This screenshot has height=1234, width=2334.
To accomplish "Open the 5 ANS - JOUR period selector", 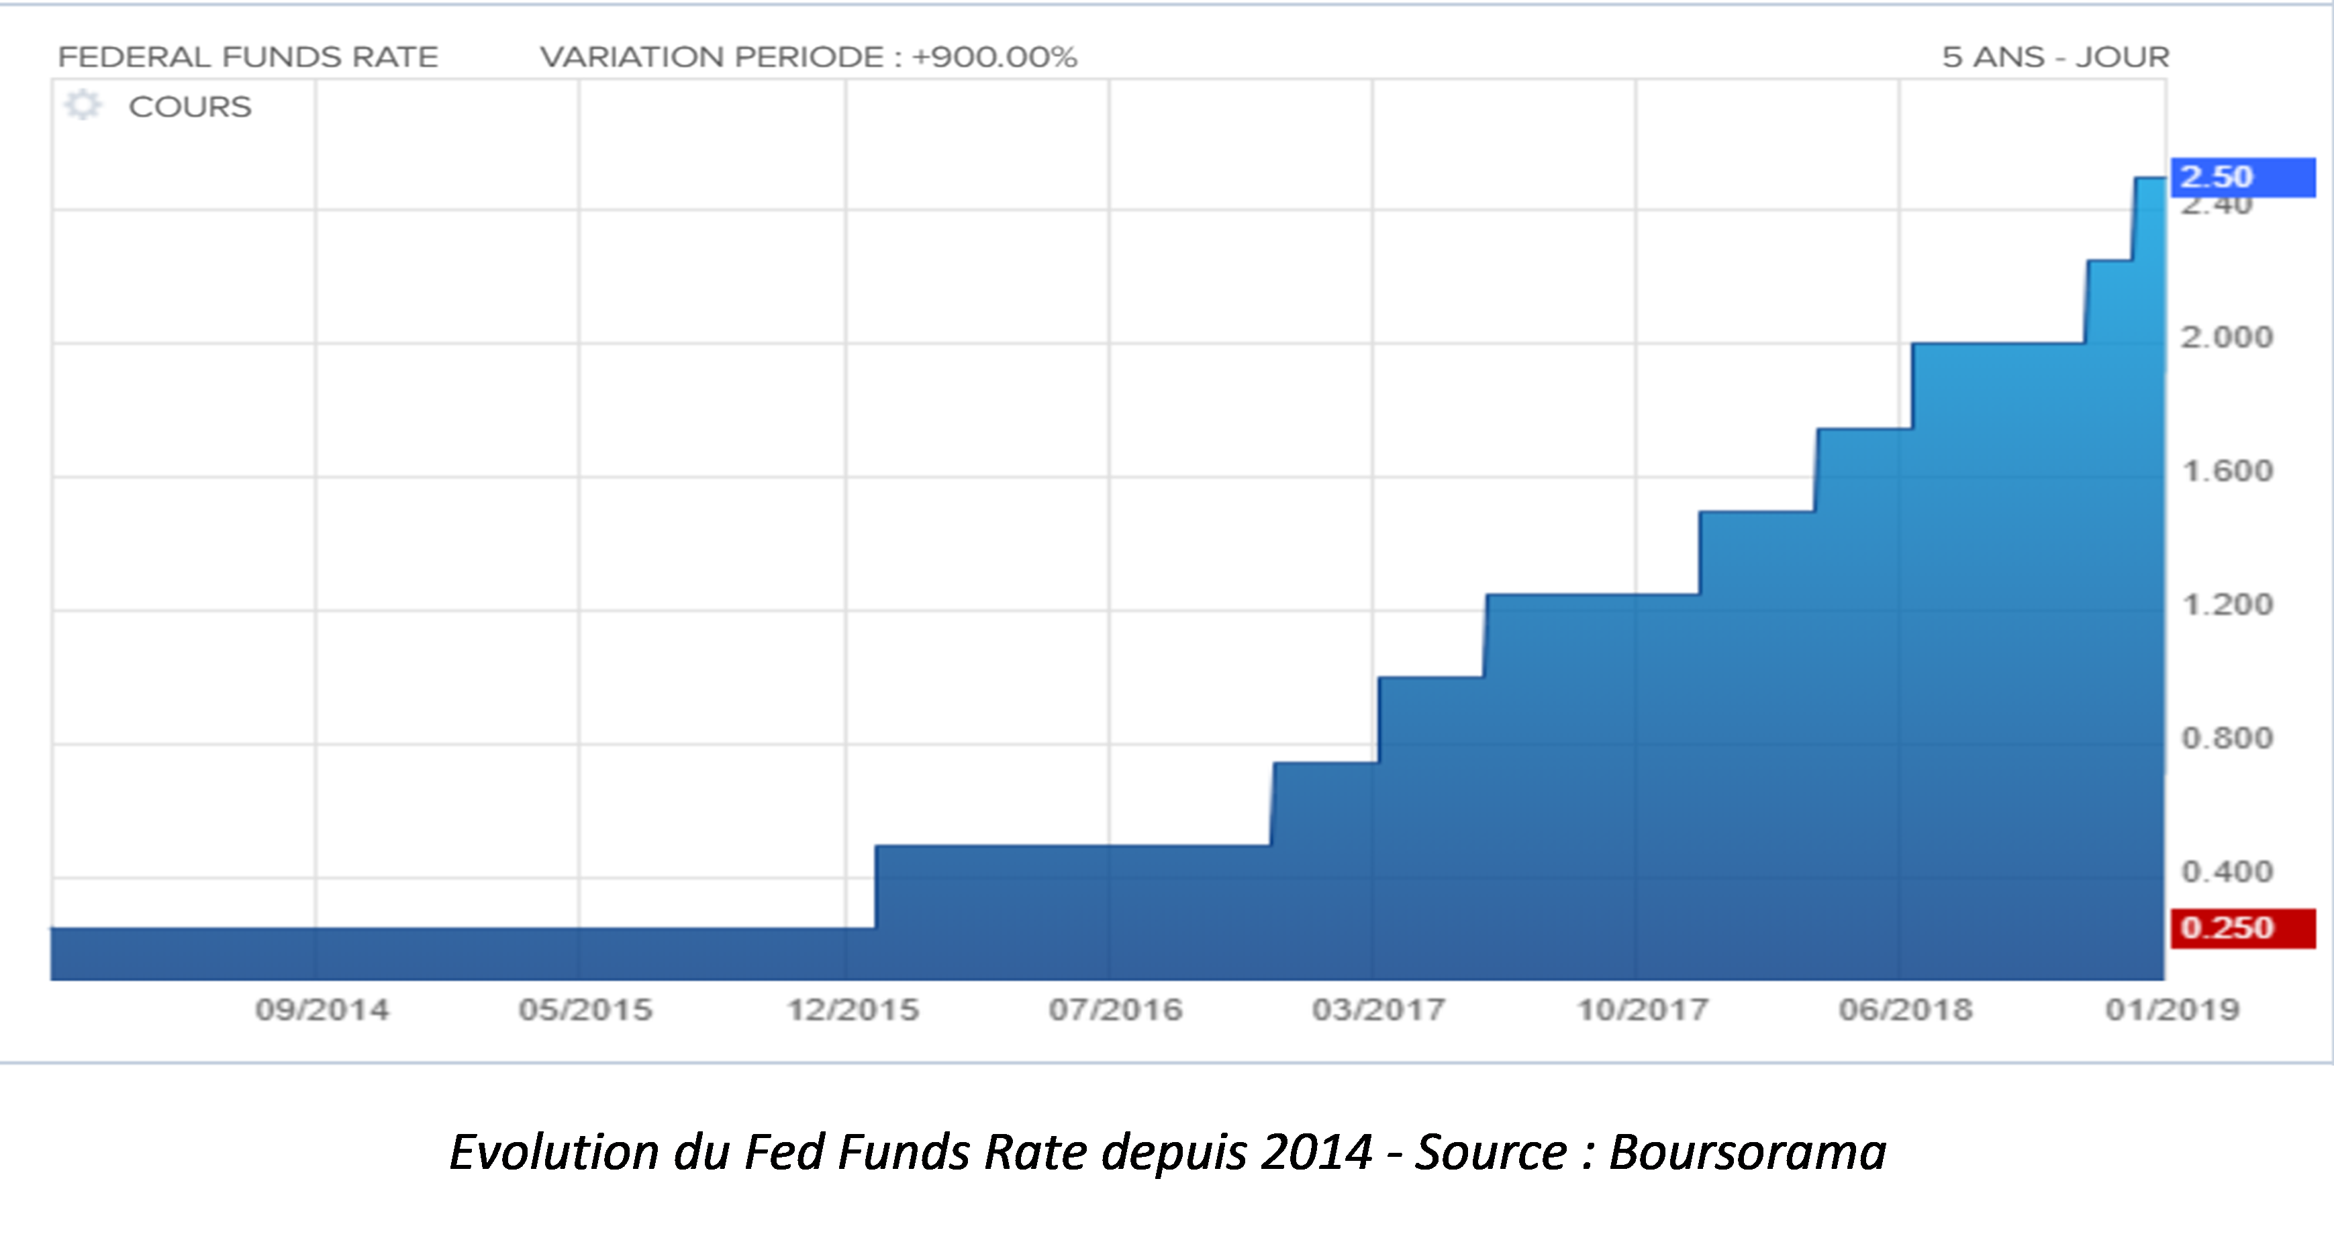I will pyautogui.click(x=2055, y=57).
